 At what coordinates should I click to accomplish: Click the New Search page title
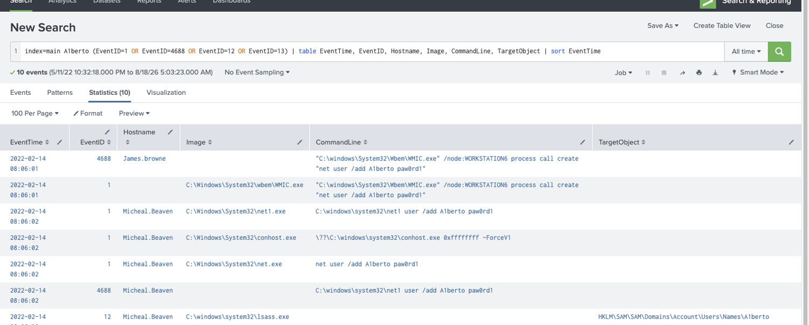(43, 27)
